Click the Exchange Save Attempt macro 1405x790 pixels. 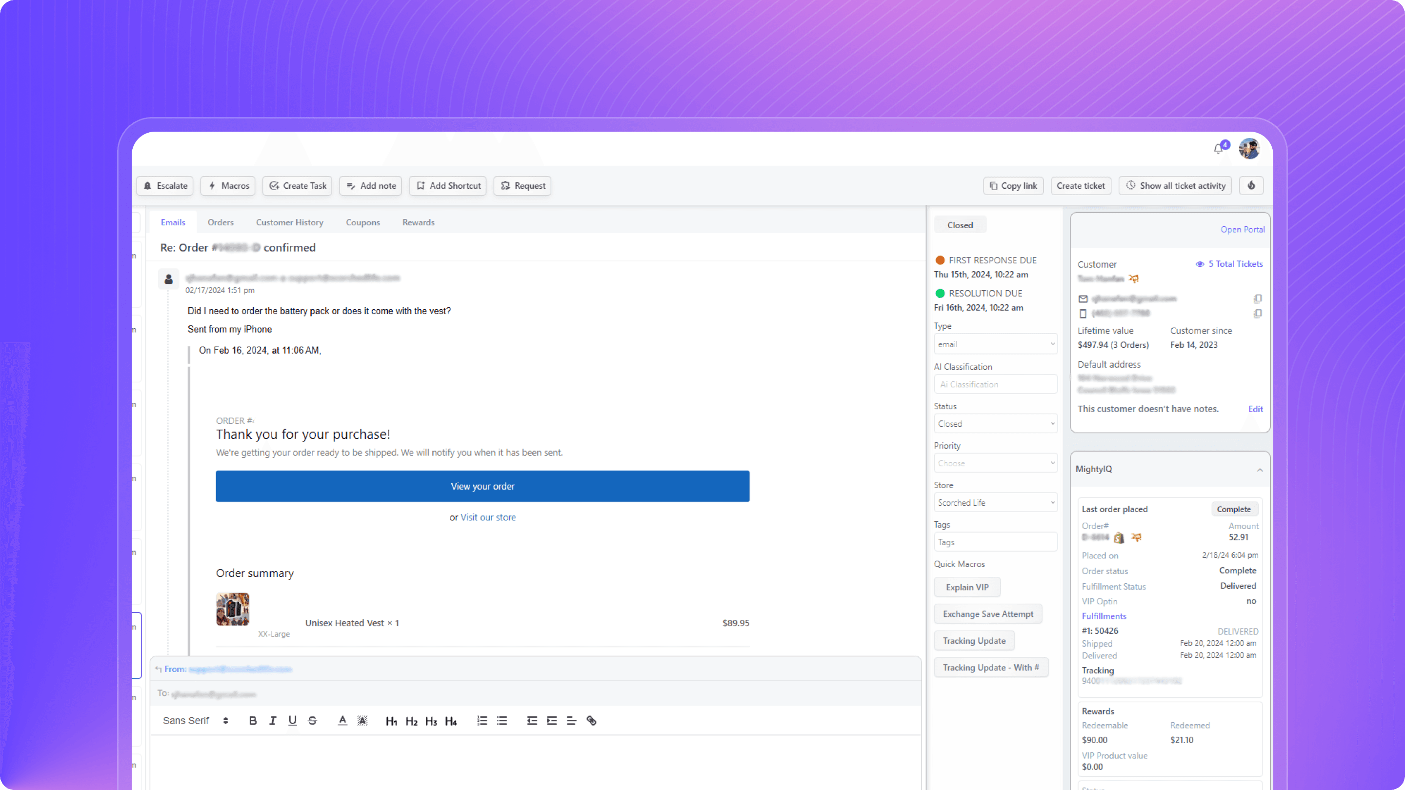(x=988, y=614)
